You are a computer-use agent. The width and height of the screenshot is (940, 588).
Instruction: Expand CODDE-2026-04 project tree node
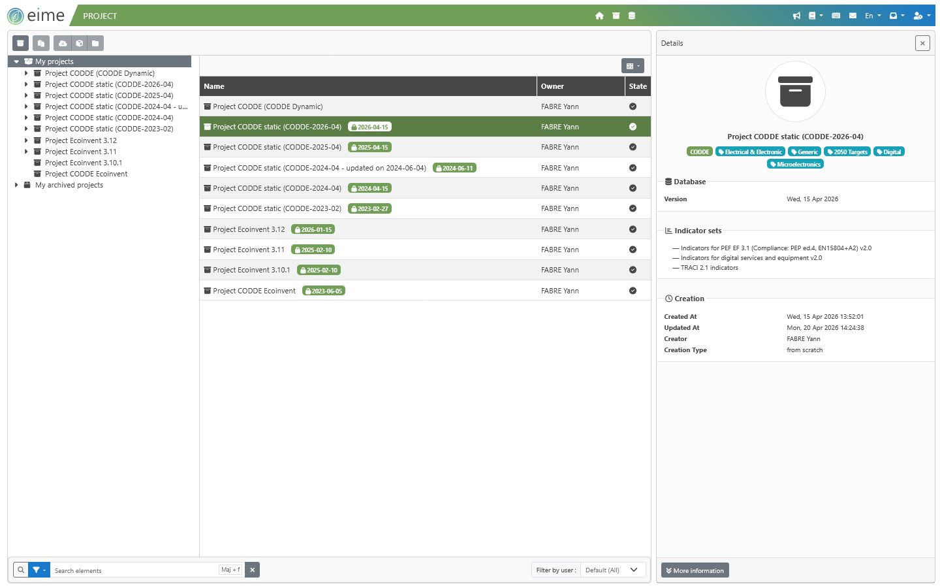click(x=26, y=84)
